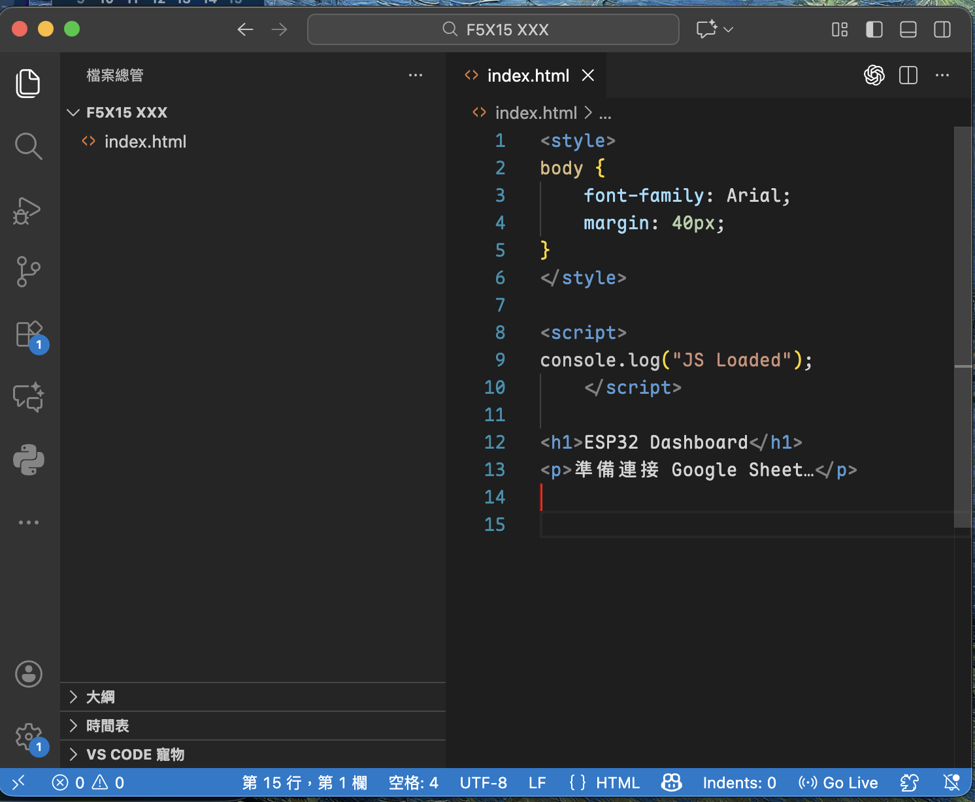The height and width of the screenshot is (802, 975).
Task: Open the Extensions view
Action: point(28,334)
